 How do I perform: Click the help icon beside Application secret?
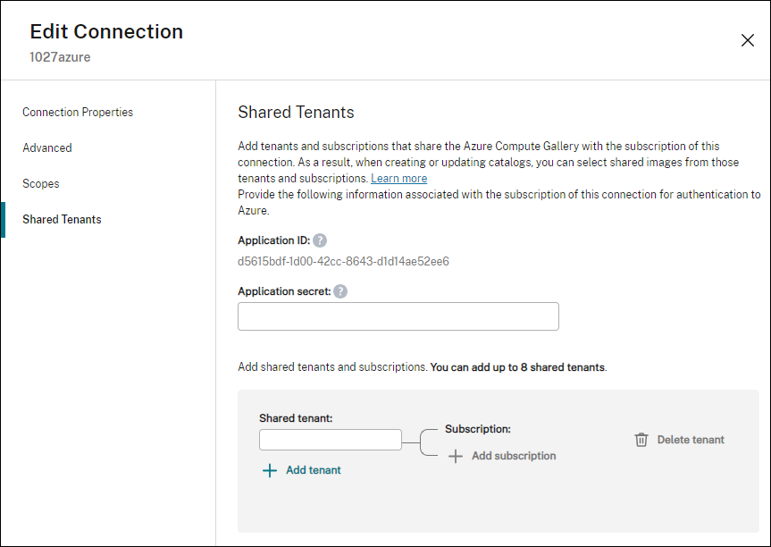340,291
